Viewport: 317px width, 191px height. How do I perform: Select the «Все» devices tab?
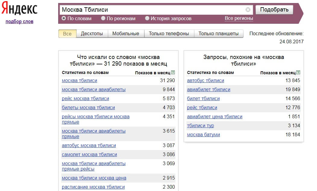[67, 33]
